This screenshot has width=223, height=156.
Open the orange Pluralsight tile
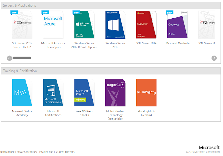(x=146, y=92)
